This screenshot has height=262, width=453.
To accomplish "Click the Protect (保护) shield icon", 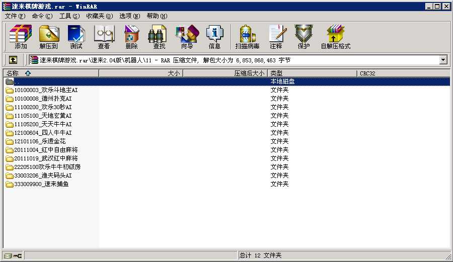I will [x=304, y=37].
